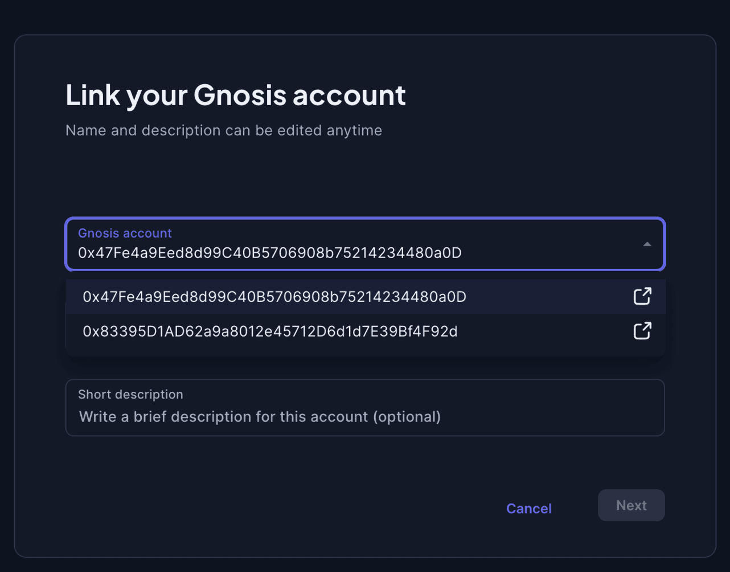Cancel linking the Gnosis account
This screenshot has height=572, width=730.
tap(529, 508)
